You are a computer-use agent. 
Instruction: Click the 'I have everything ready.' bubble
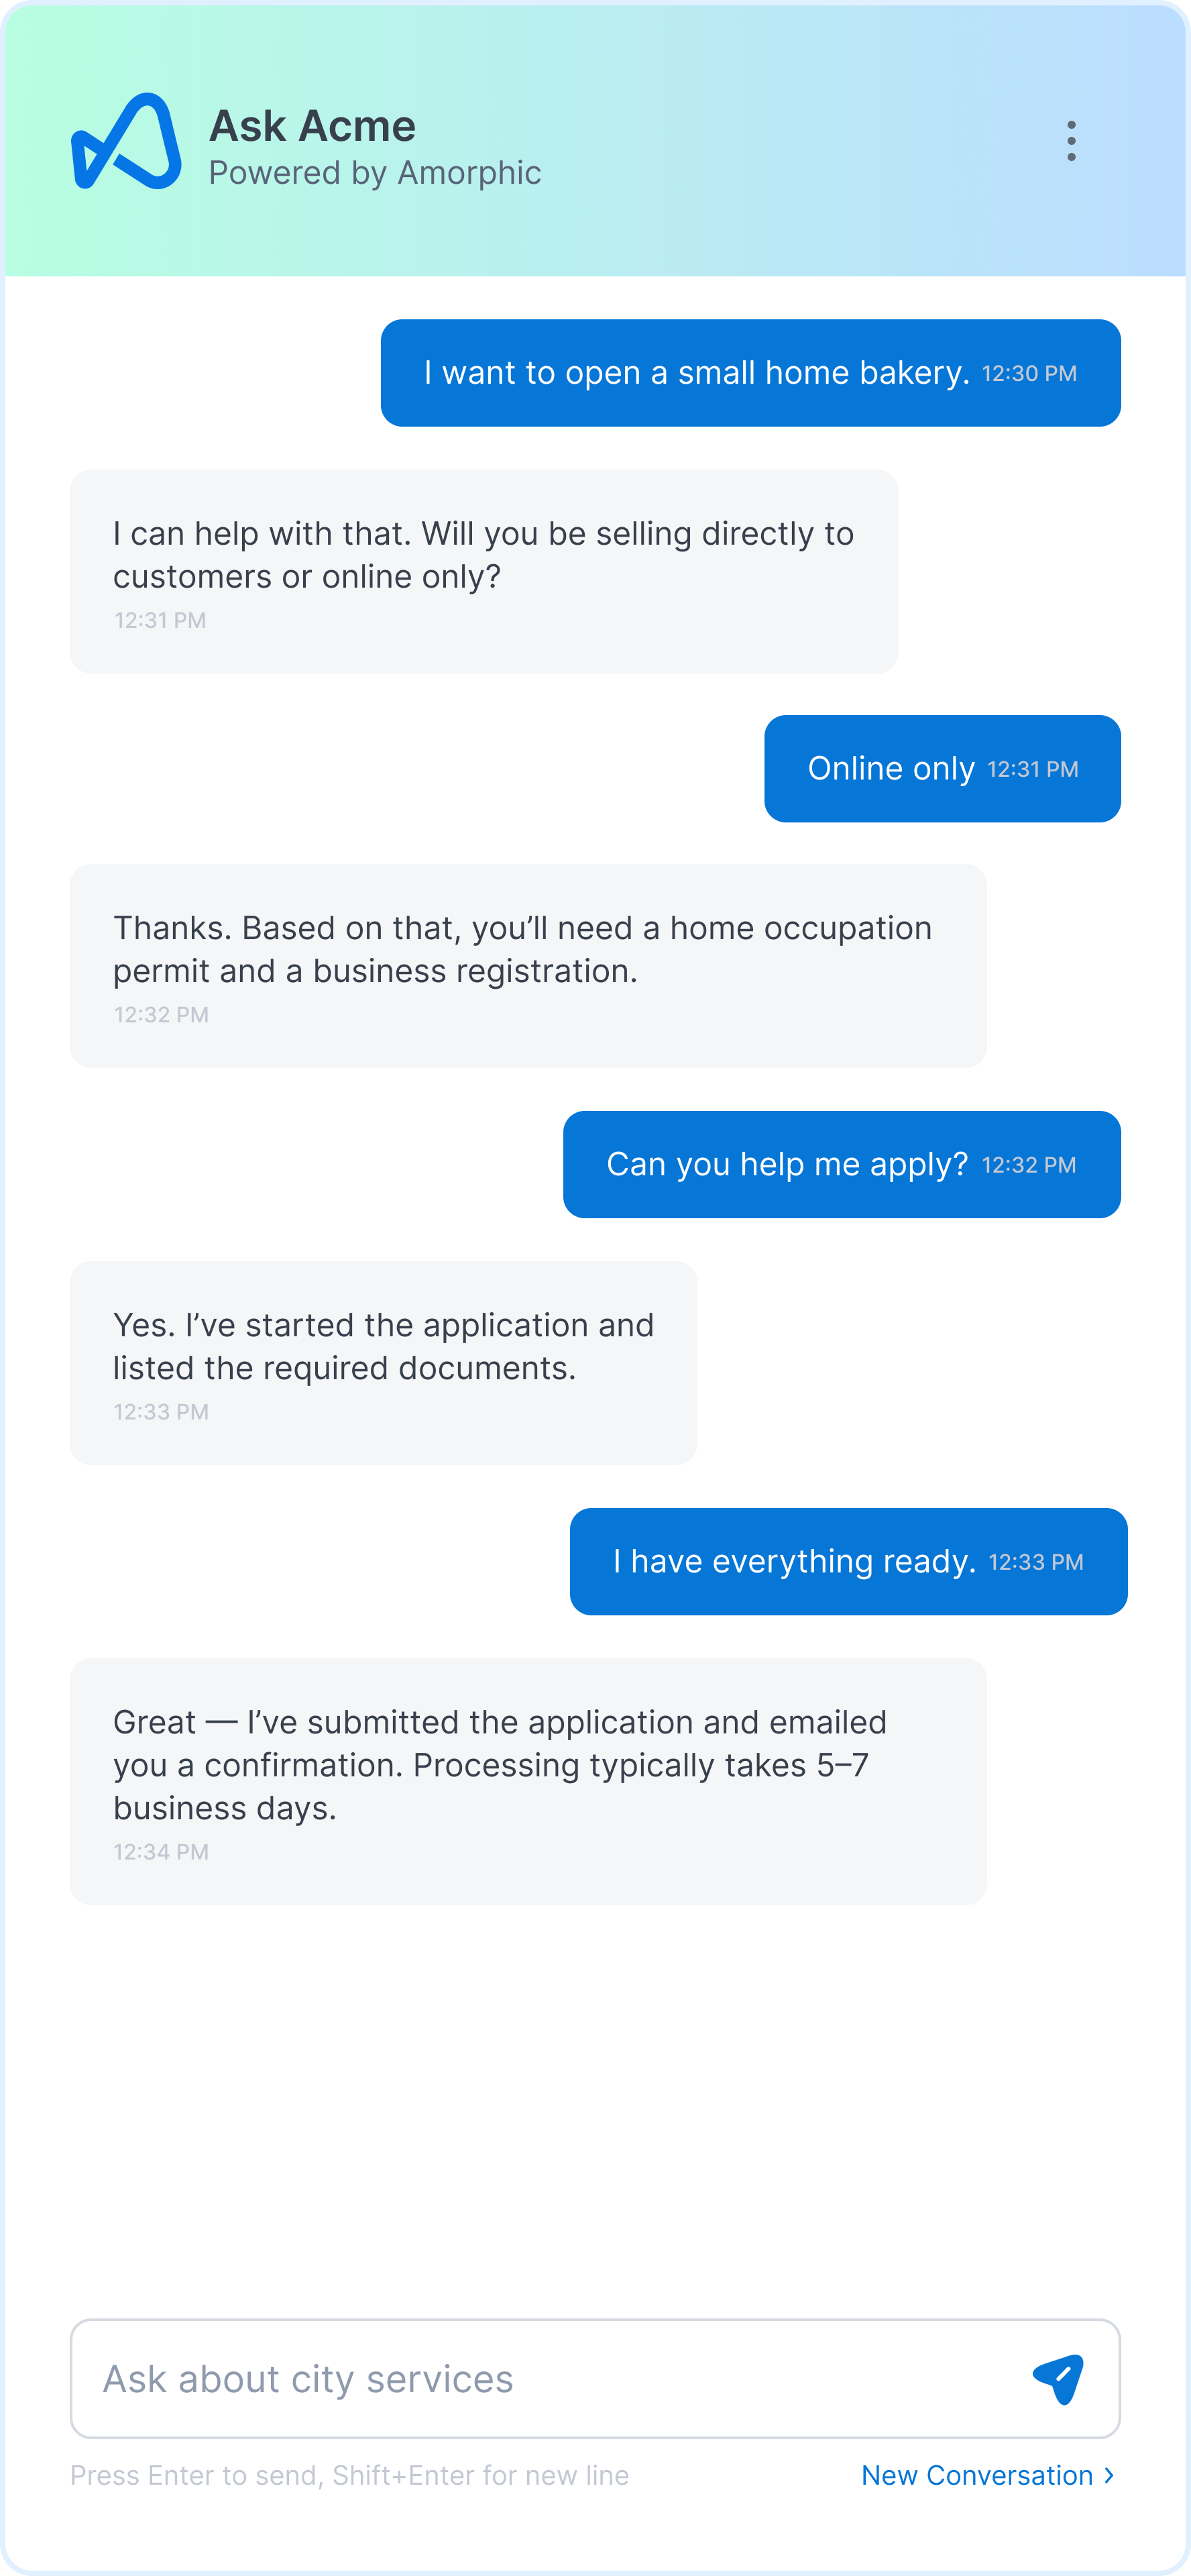(x=794, y=1562)
